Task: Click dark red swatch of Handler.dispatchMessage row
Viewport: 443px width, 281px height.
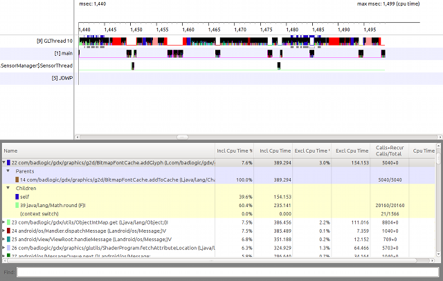Action: click(9, 231)
